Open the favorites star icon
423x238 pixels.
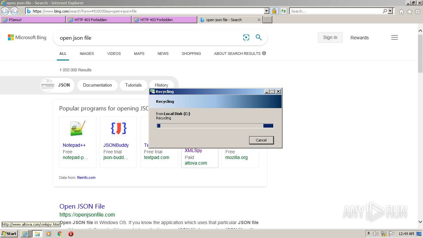pyautogui.click(x=409, y=12)
